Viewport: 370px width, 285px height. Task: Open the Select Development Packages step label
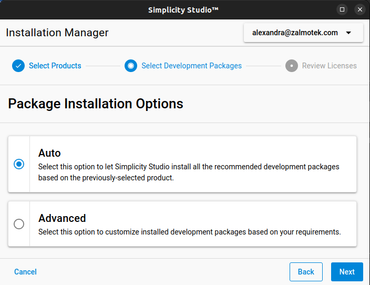click(191, 66)
